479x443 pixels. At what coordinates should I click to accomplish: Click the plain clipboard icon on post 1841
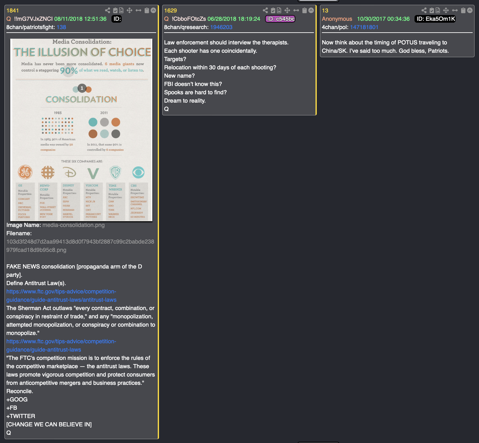coord(147,10)
